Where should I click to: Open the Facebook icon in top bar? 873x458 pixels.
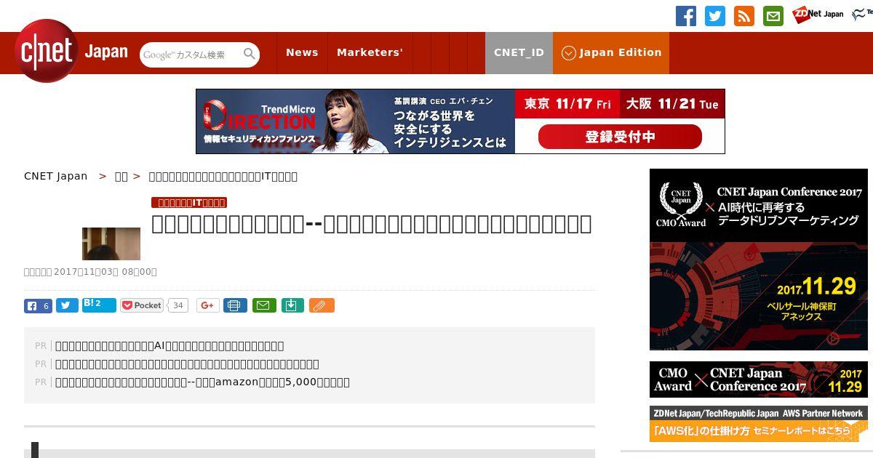pos(686,16)
